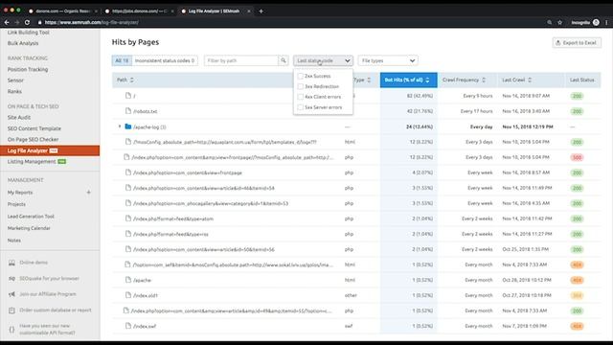Screen dimensions: 613x345
Task: Open the Incognito profile icon
Action: tap(596, 22)
